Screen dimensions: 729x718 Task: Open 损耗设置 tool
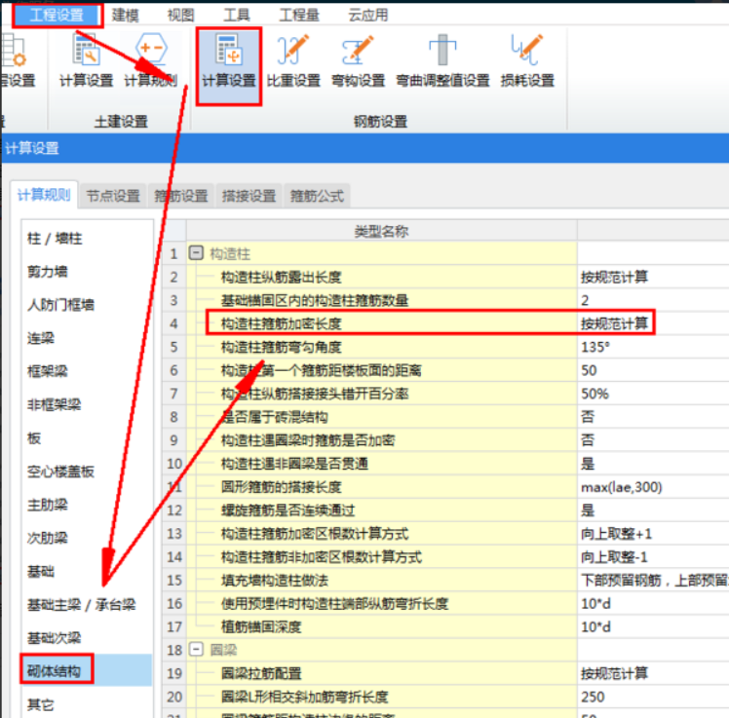coord(527,61)
